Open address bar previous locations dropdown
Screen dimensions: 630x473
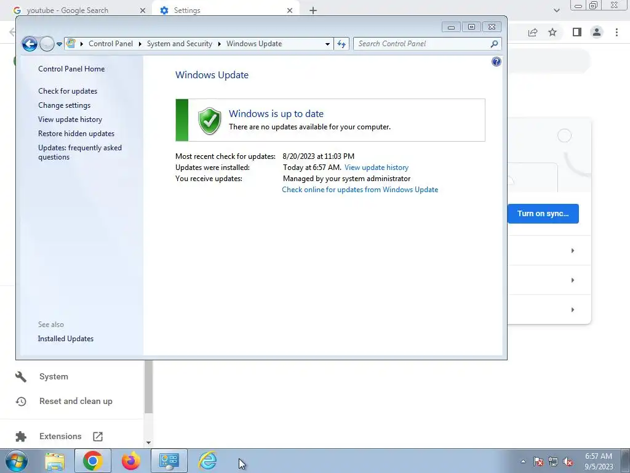pos(327,44)
